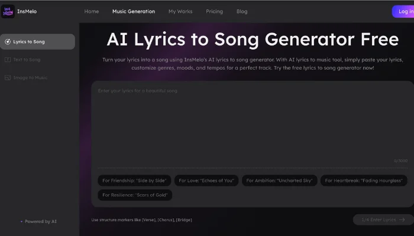Go to My Works

coord(180,11)
